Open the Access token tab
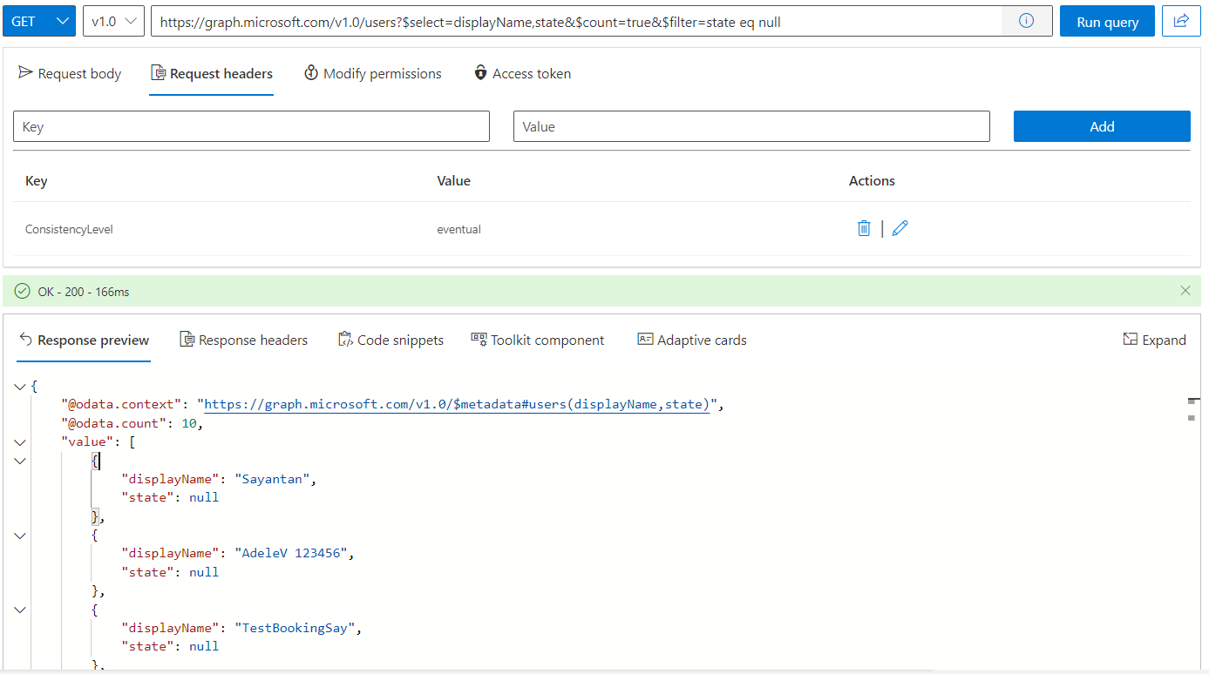 pos(522,74)
